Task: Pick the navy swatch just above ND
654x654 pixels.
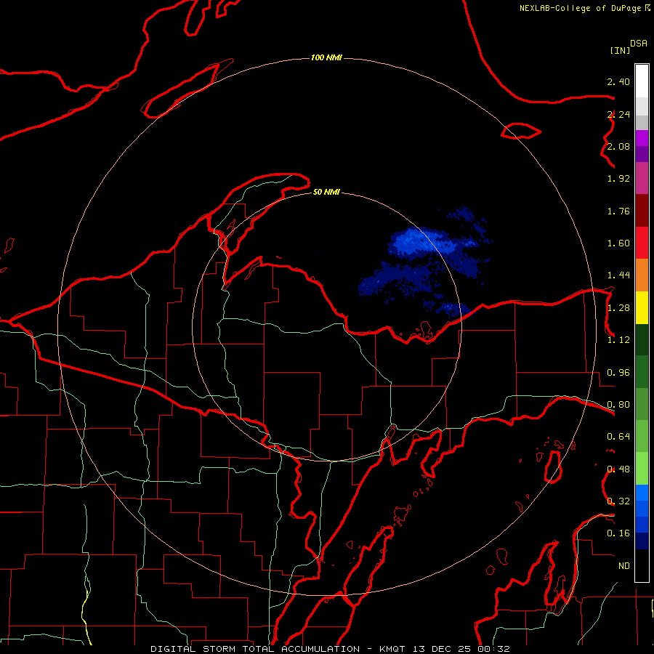Action: pos(642,541)
